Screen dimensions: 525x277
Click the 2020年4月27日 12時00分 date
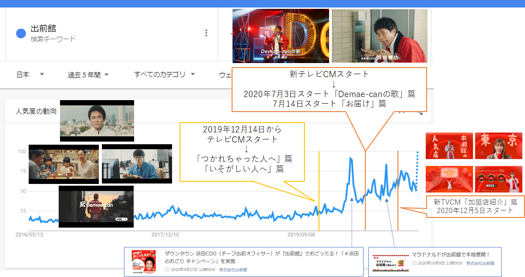(x=193, y=270)
